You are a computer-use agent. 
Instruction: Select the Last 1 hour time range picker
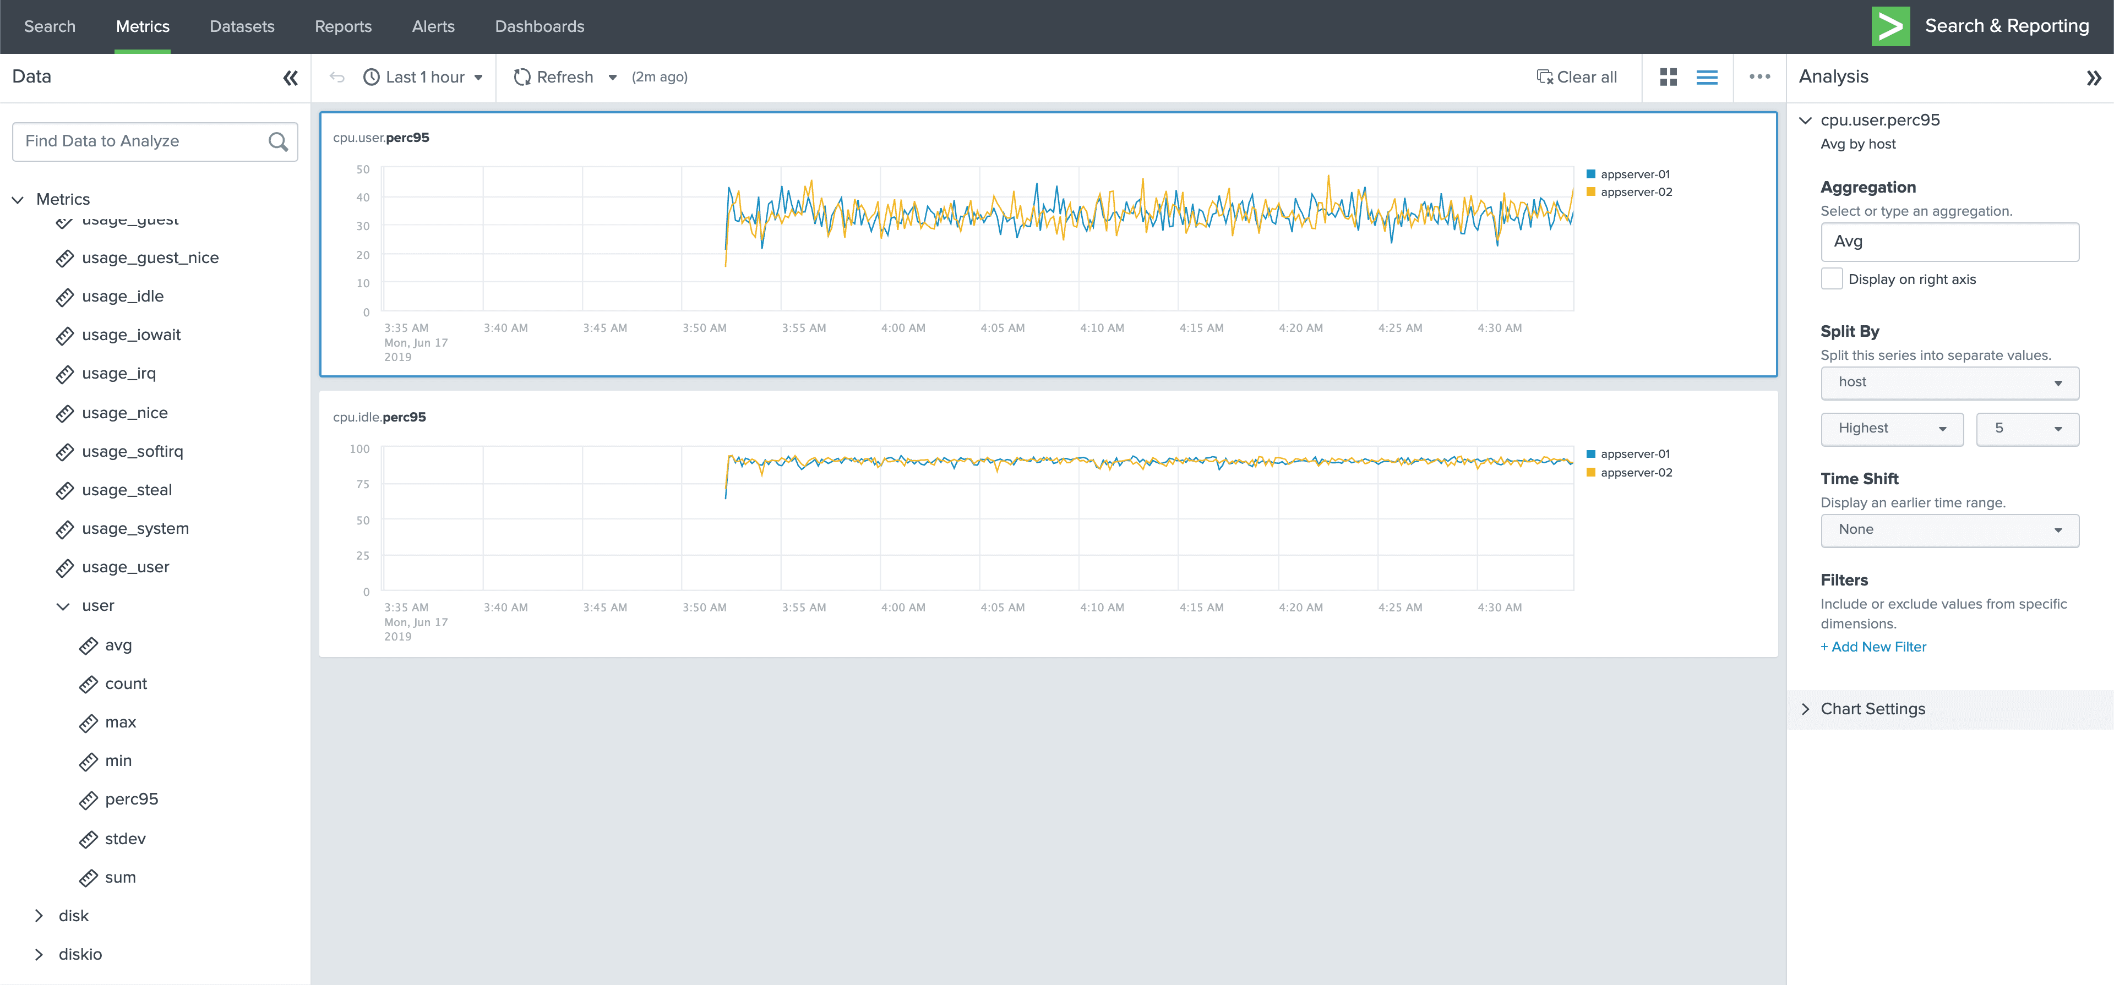423,77
